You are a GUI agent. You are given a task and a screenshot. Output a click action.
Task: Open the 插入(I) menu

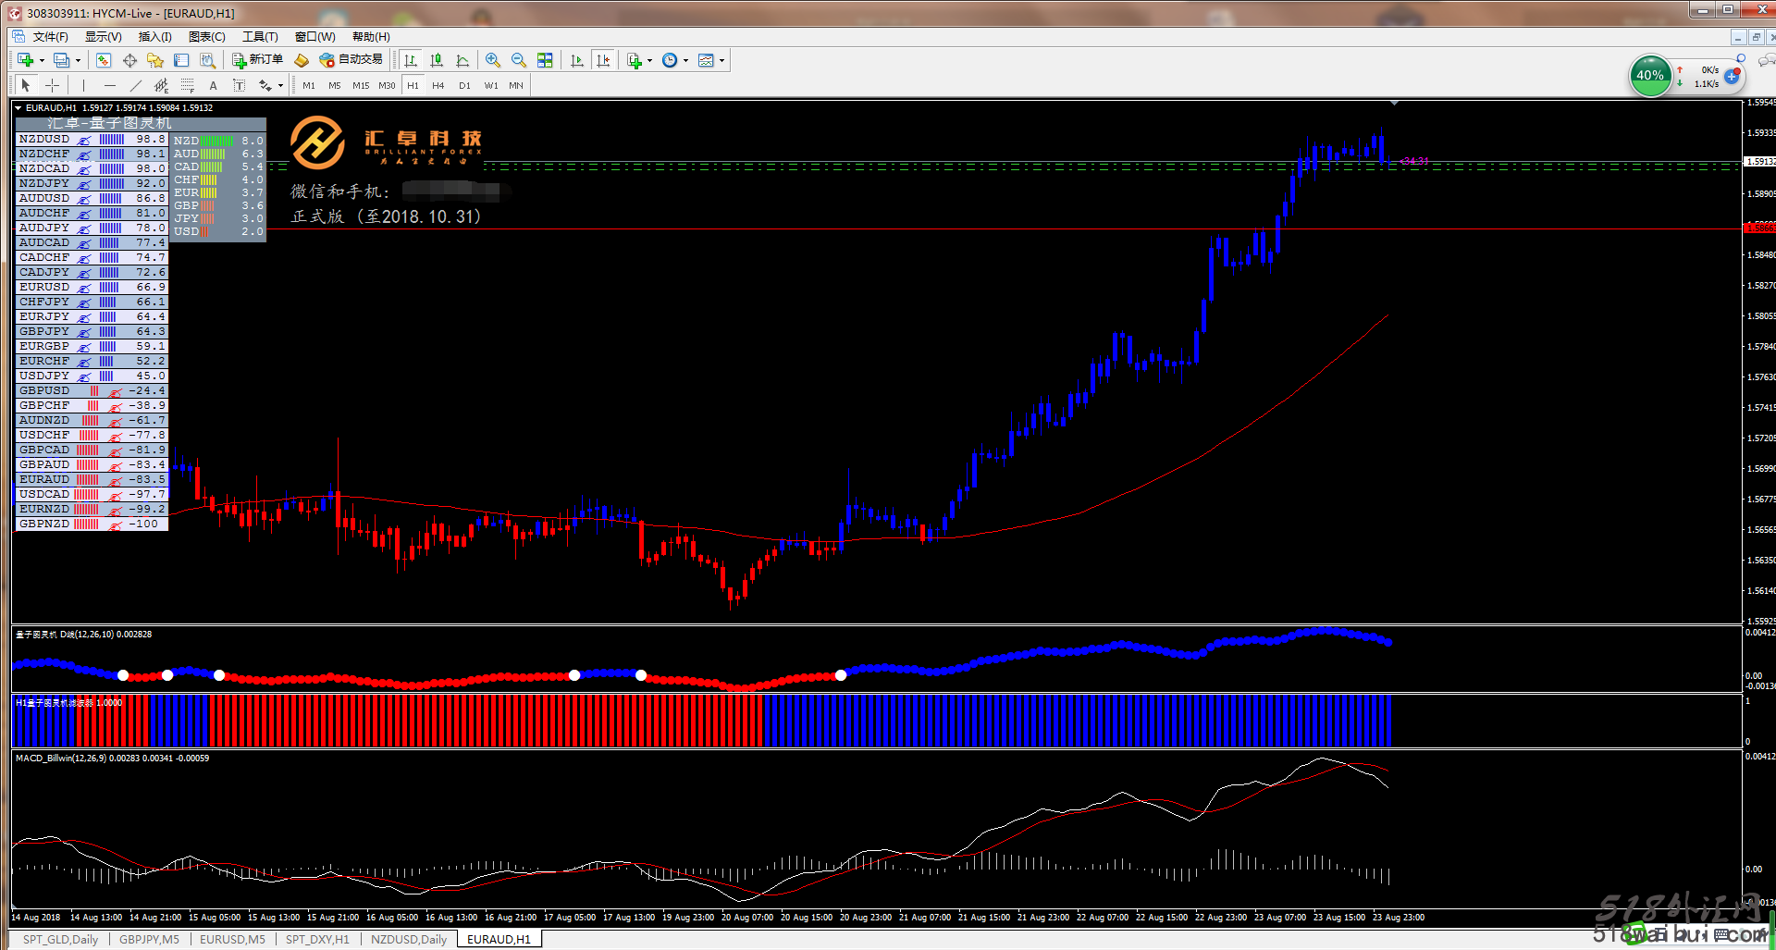tap(155, 37)
